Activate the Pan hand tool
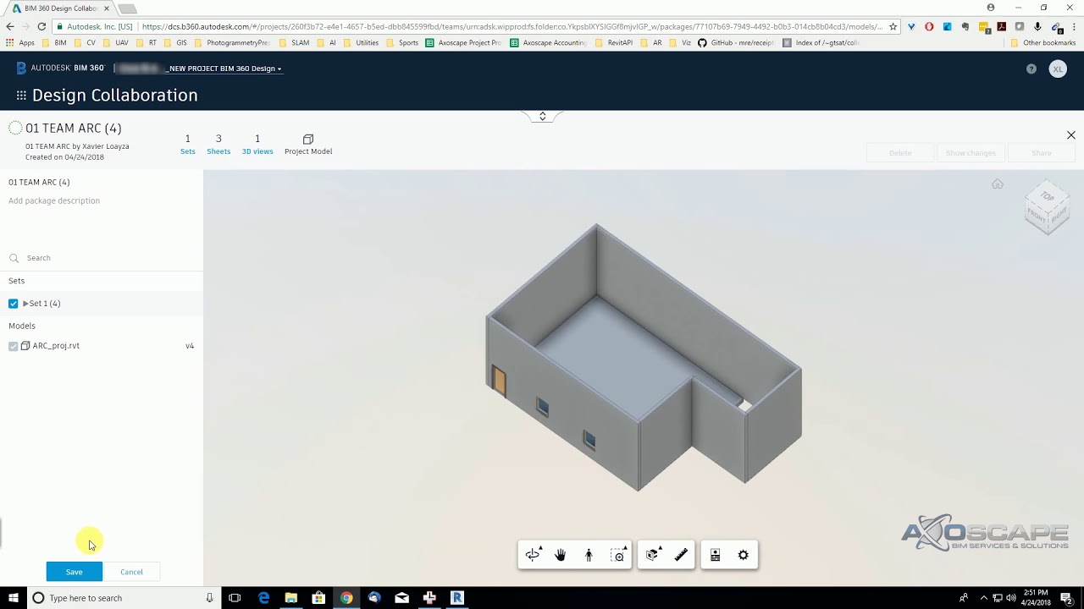This screenshot has width=1084, height=609. (560, 555)
